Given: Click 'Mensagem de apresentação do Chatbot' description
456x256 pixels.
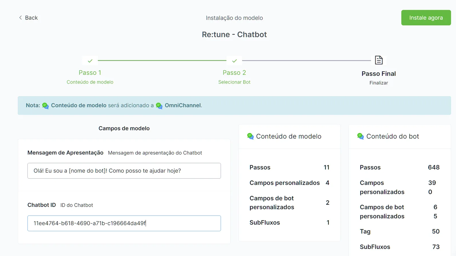Looking at the screenshot, I should [x=155, y=153].
